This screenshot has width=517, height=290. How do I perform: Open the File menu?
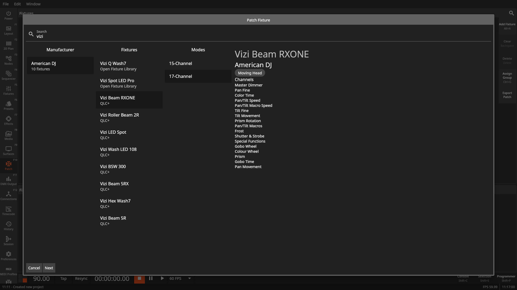5,4
